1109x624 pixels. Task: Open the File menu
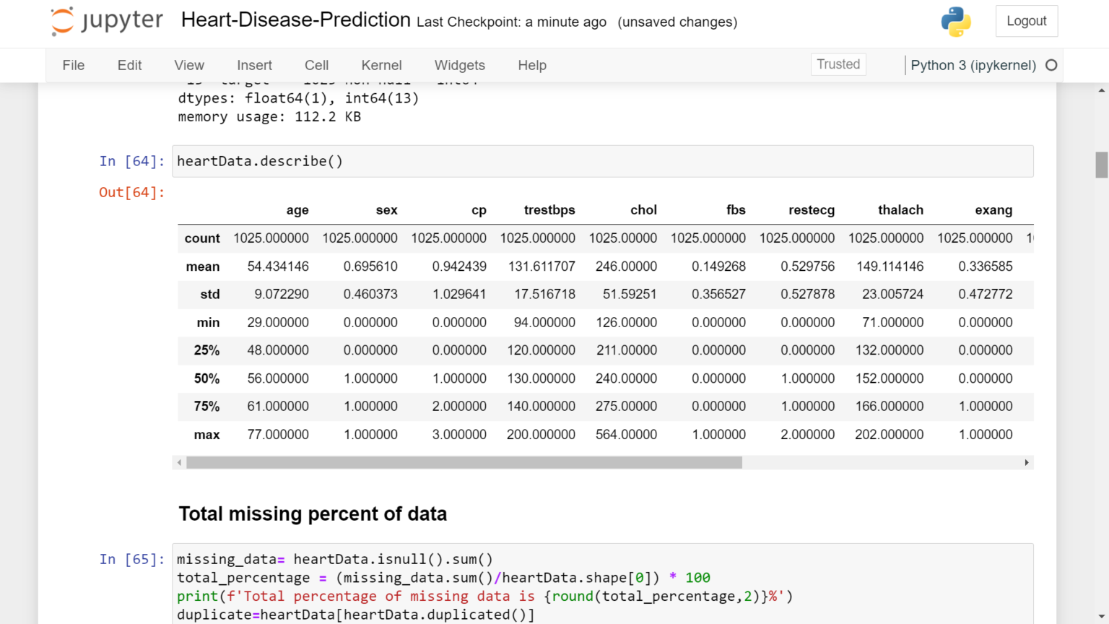[74, 65]
